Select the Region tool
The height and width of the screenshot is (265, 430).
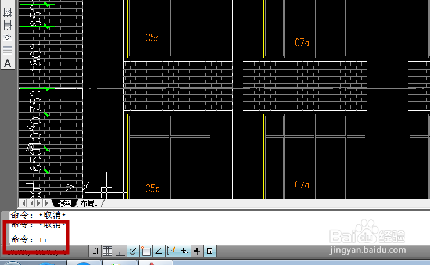tap(8, 38)
